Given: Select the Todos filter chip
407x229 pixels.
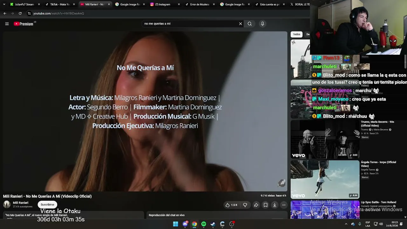Looking at the screenshot, I should pos(297,34).
